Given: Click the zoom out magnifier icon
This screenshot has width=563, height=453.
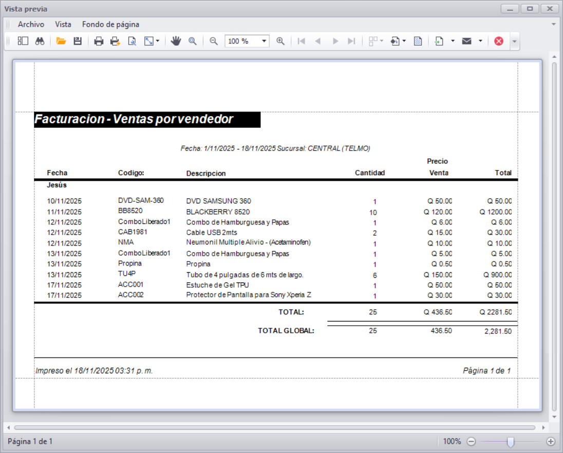Looking at the screenshot, I should 213,41.
